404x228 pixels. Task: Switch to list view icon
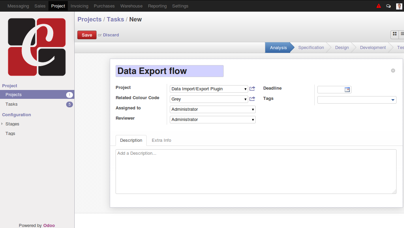click(x=402, y=34)
